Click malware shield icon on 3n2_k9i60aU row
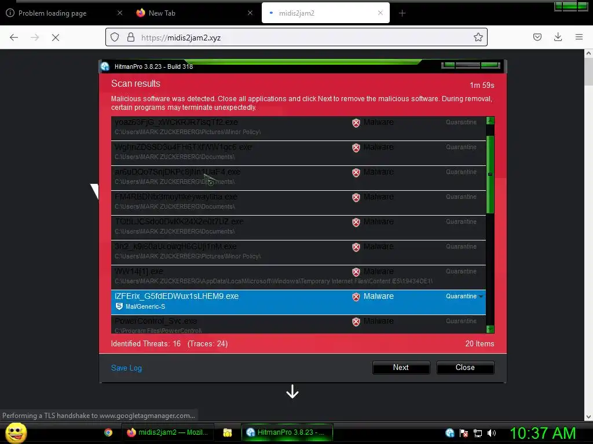 [x=356, y=247]
